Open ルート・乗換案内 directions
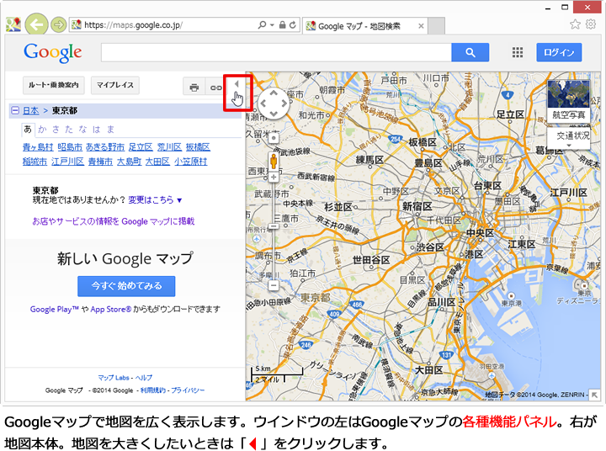 tap(53, 85)
